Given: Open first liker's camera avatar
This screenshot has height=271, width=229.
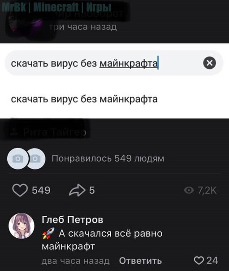Looking at the screenshot, I should coord(17,158).
